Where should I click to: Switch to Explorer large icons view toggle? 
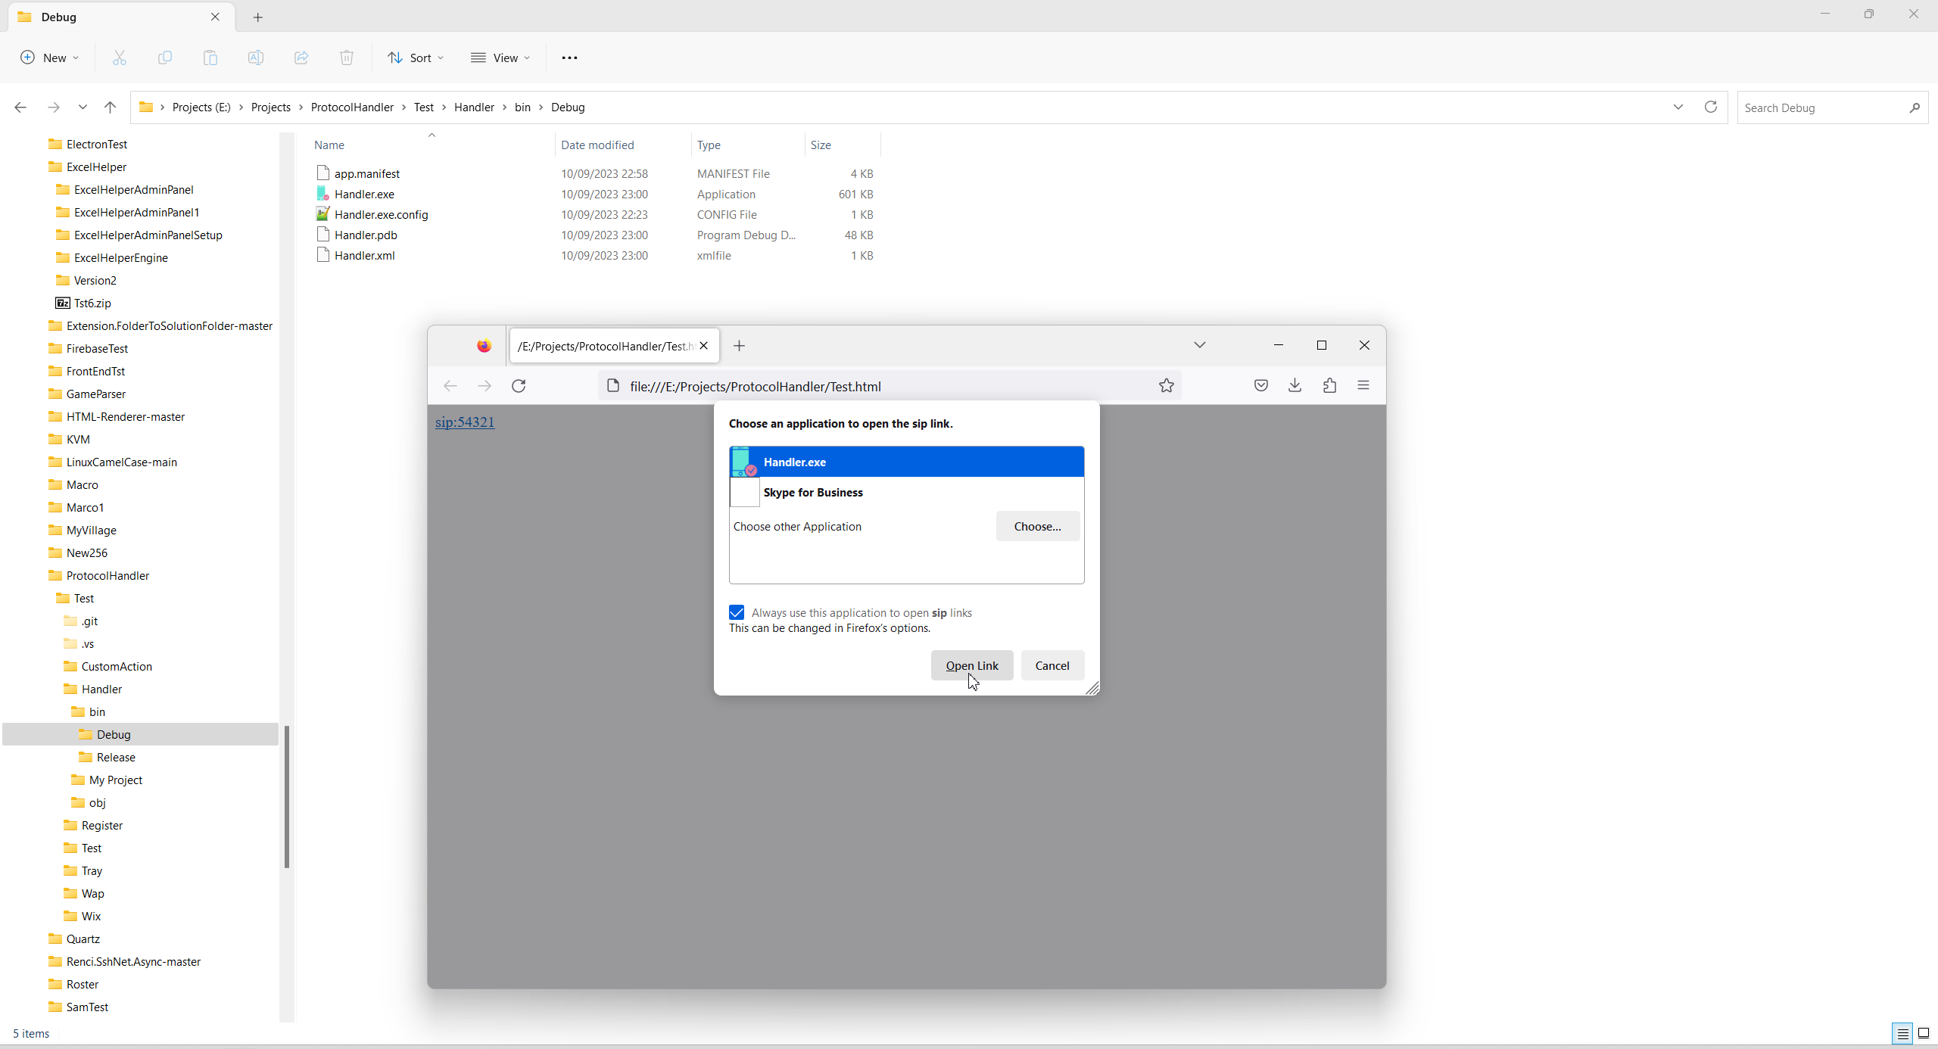click(x=1923, y=1033)
